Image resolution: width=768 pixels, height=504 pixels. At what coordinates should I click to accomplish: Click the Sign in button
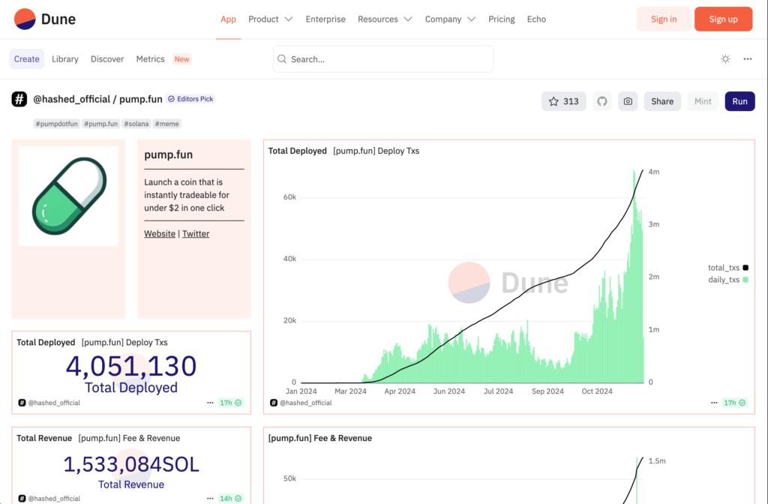pyautogui.click(x=664, y=19)
